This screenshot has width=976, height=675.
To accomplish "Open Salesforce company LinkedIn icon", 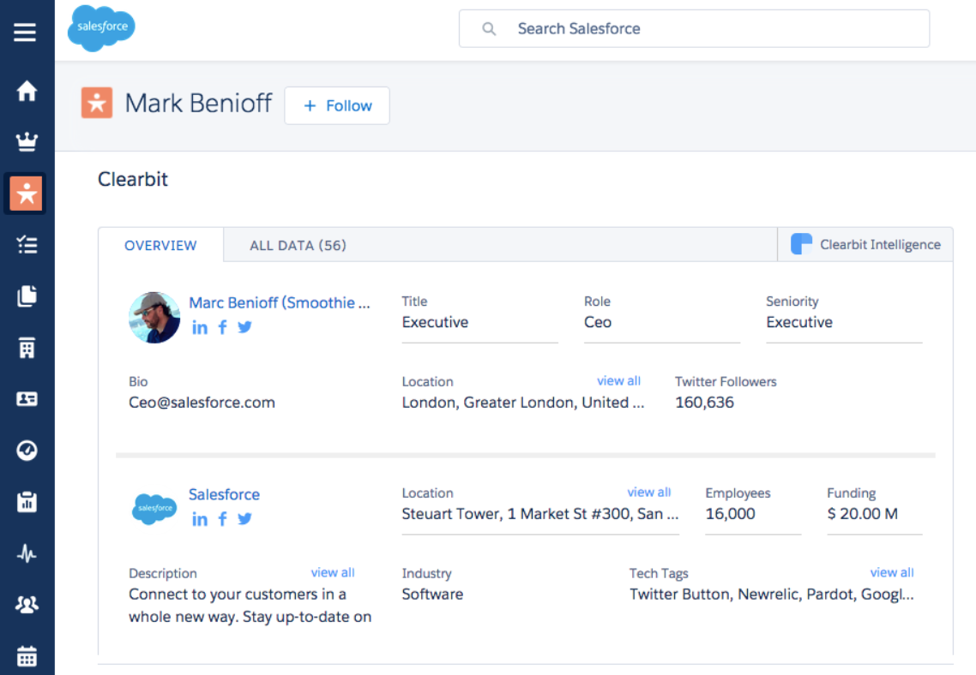I will 200,519.
